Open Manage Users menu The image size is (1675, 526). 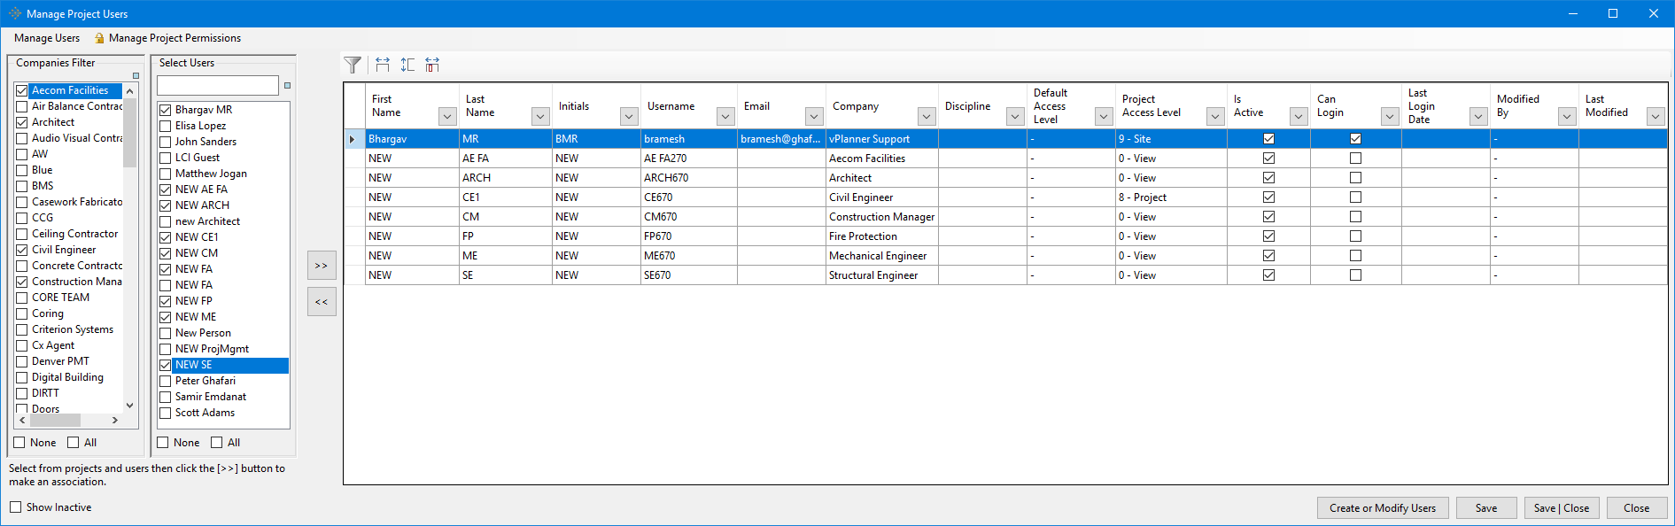tap(47, 38)
